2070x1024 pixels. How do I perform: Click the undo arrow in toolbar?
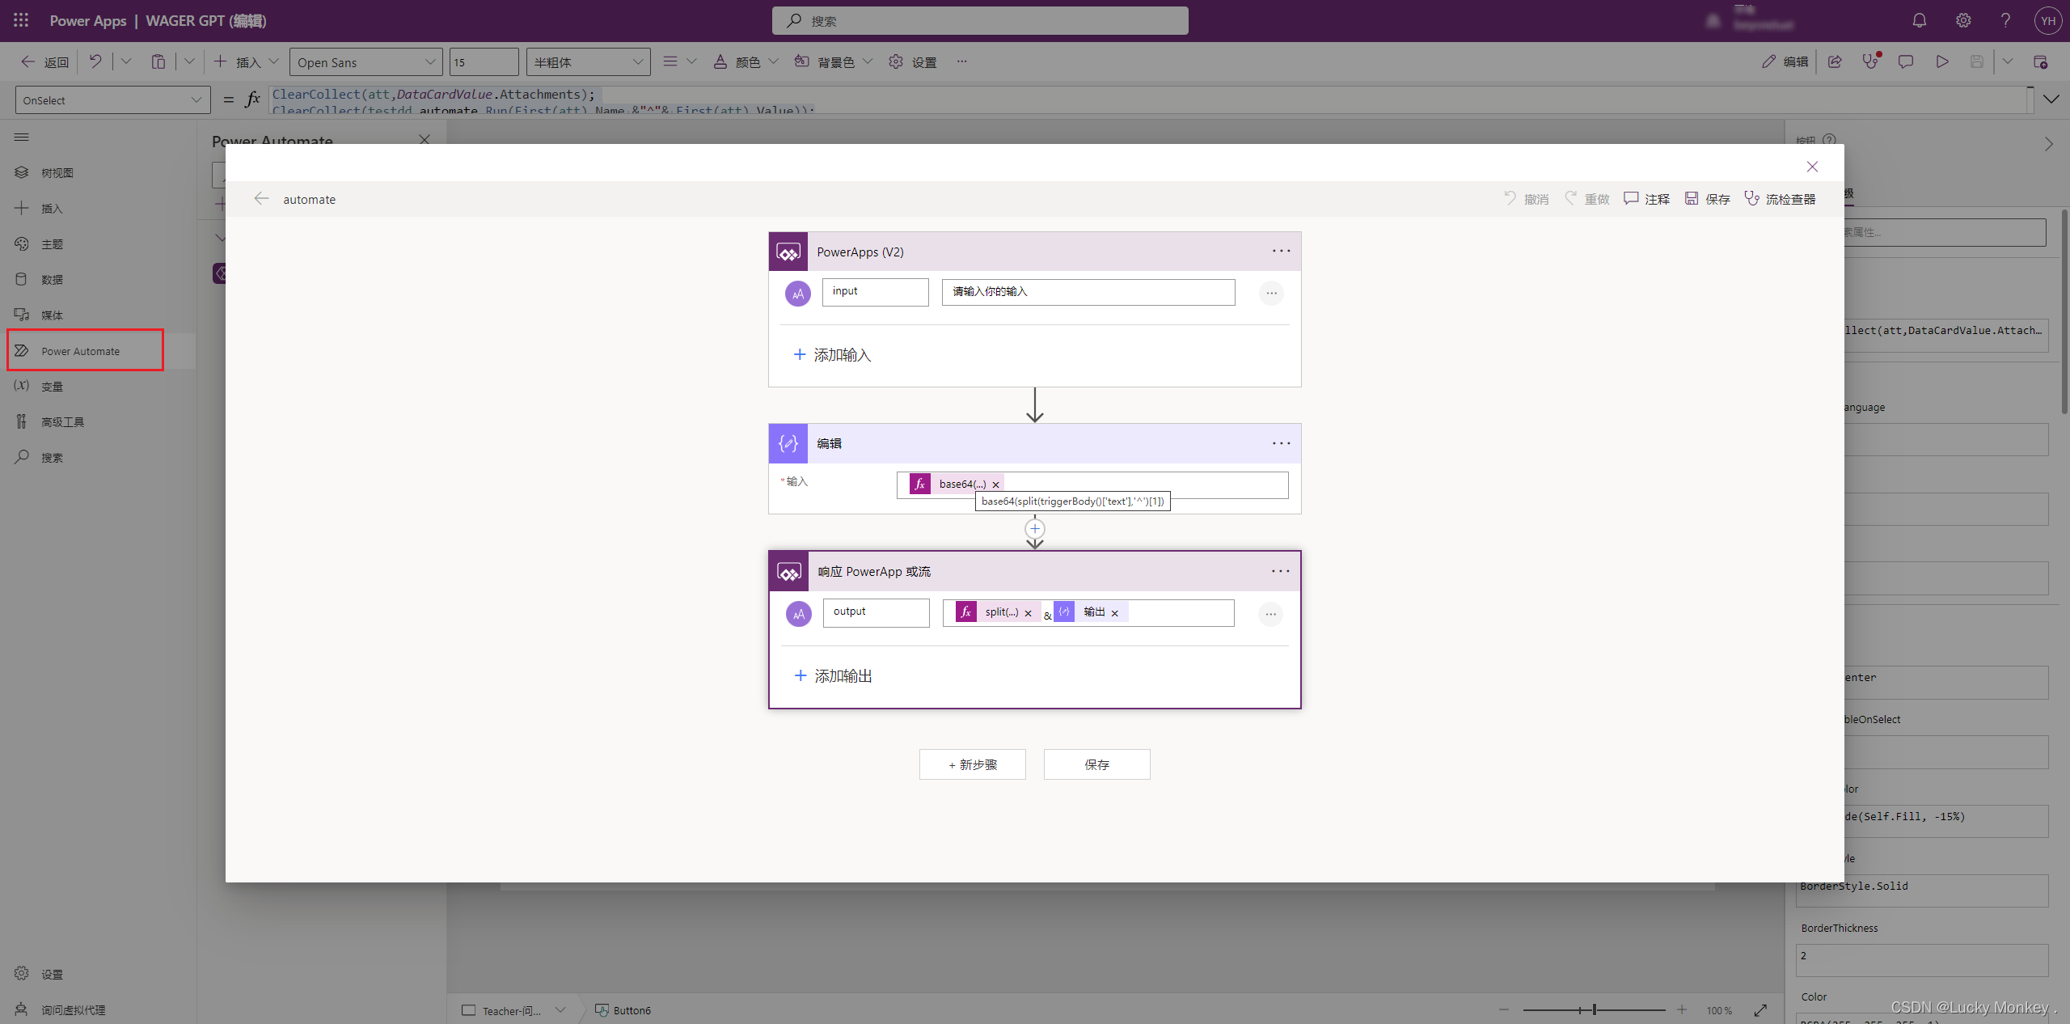[95, 61]
